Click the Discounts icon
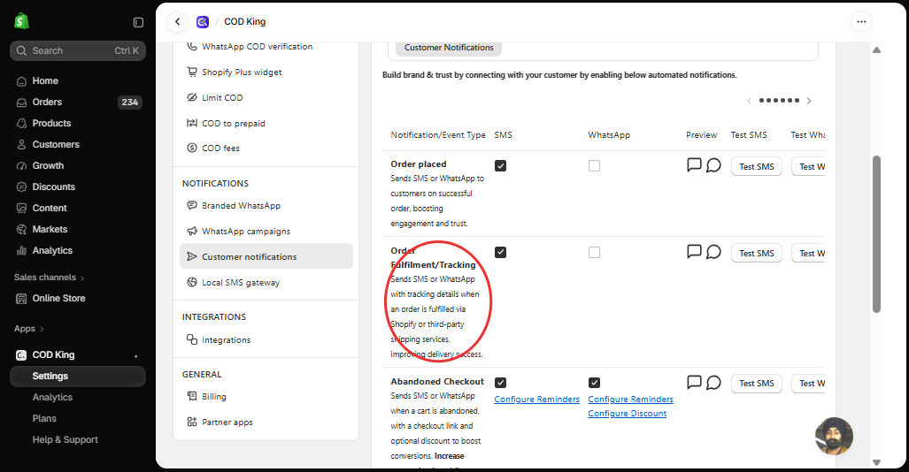This screenshot has height=472, width=909. click(x=21, y=187)
